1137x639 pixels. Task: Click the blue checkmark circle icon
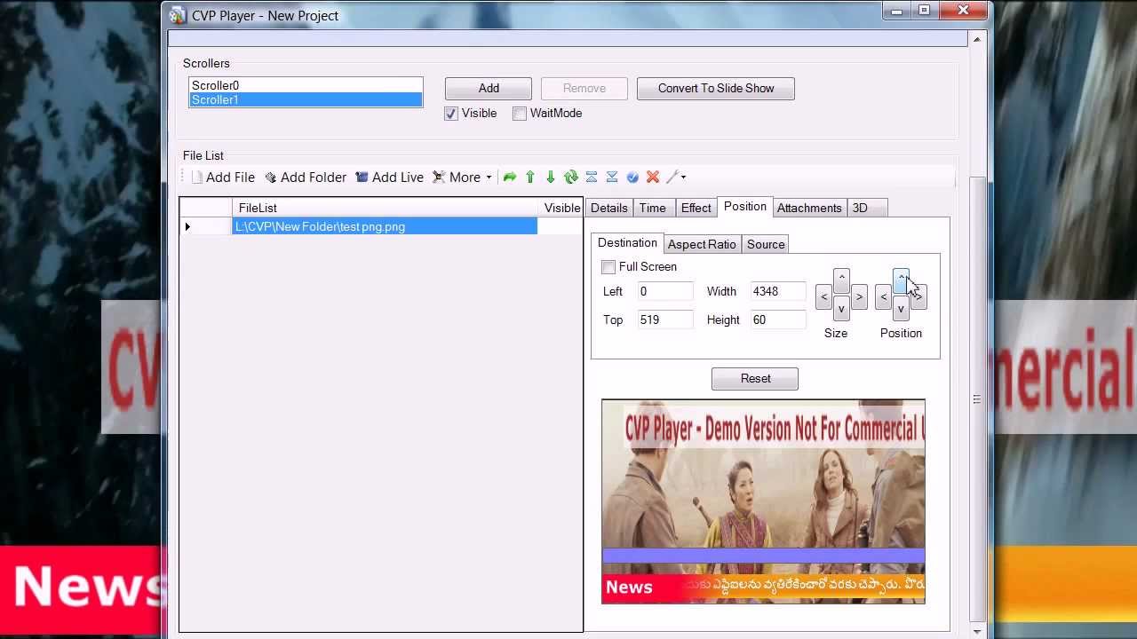[x=632, y=177]
